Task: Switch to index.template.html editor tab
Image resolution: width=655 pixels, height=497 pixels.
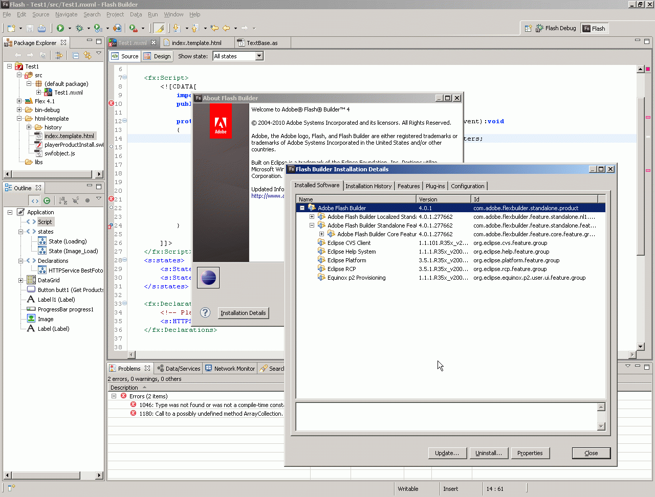Action: pos(196,43)
